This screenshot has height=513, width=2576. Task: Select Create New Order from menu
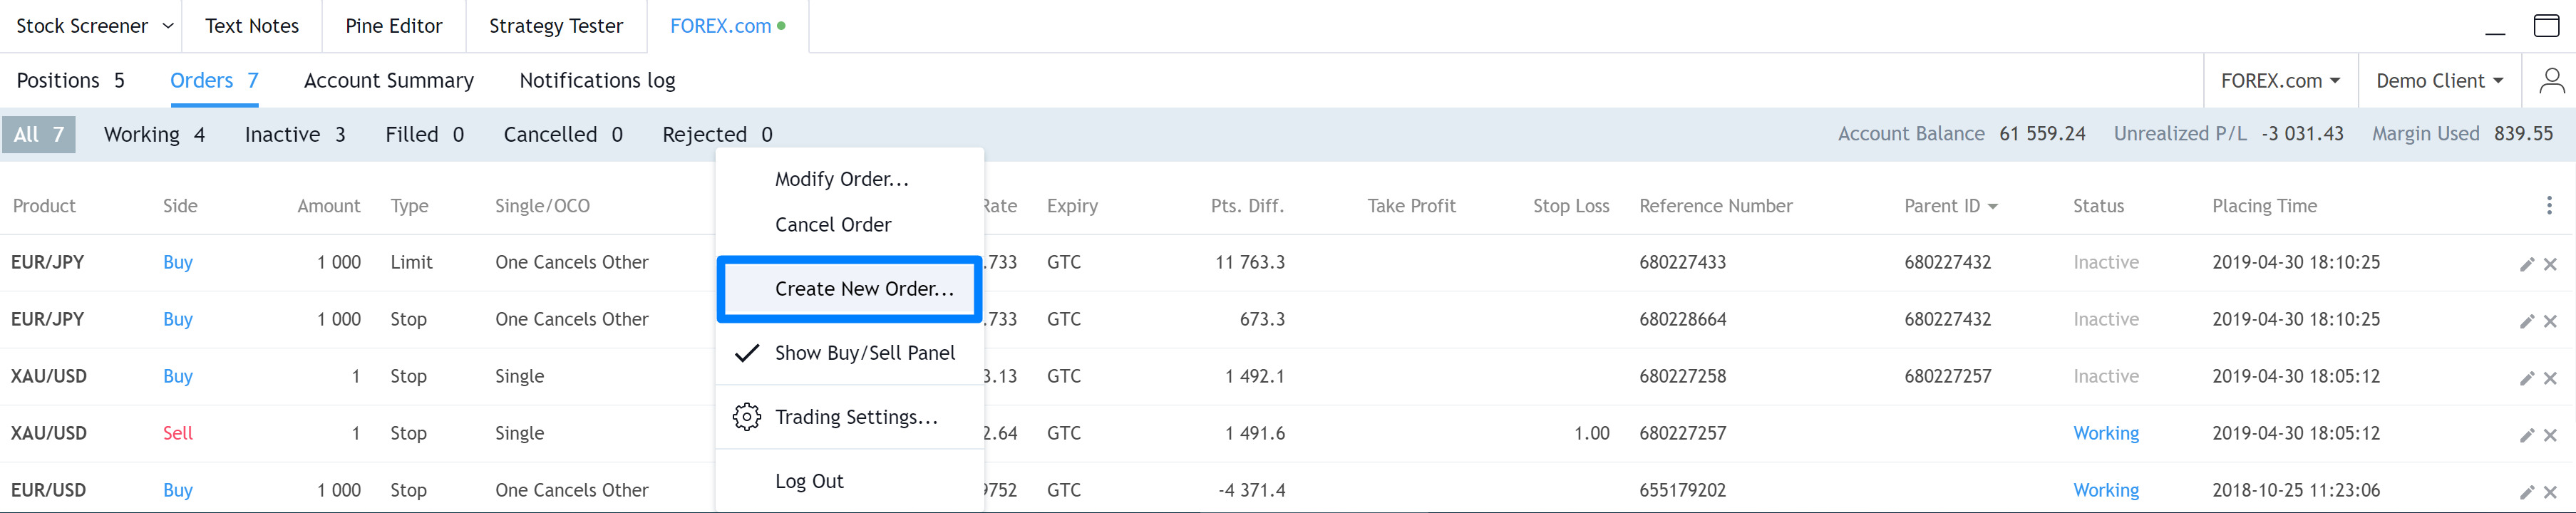click(864, 289)
